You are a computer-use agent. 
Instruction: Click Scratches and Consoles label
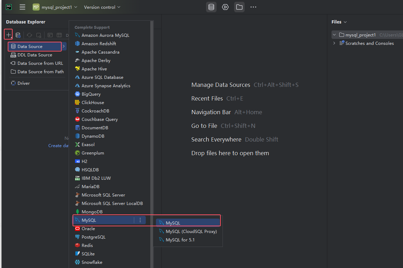point(370,43)
